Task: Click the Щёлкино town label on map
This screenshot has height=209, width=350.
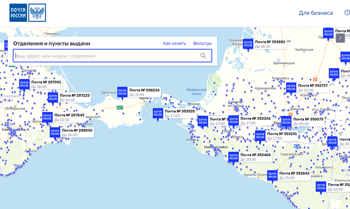Action: click(x=108, y=92)
